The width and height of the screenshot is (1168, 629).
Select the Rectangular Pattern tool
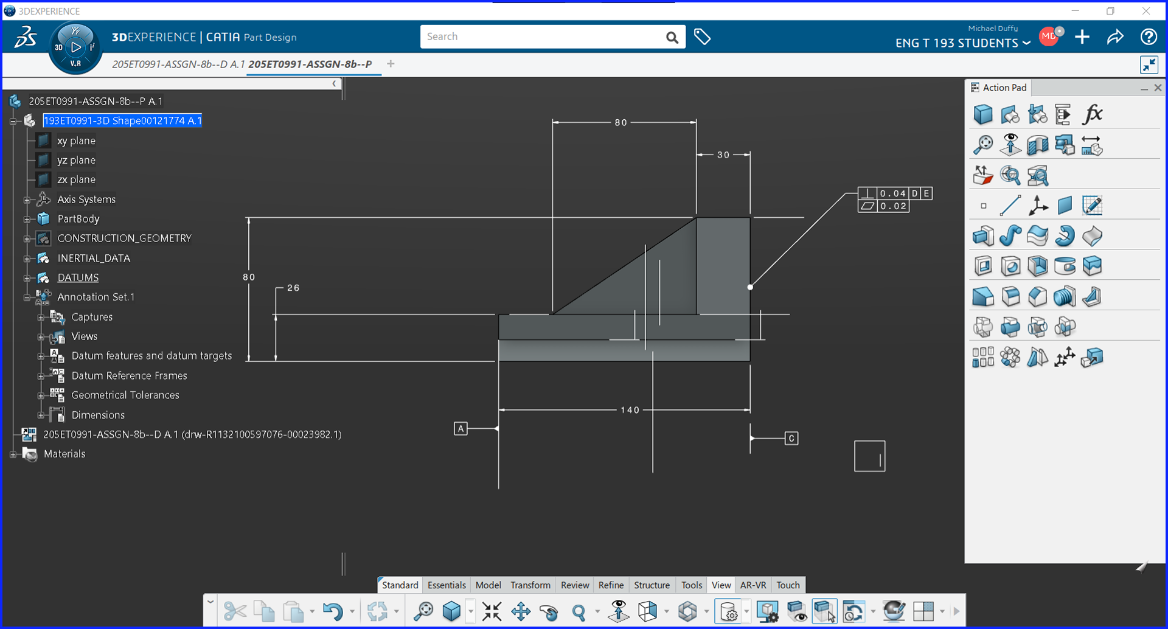(982, 358)
